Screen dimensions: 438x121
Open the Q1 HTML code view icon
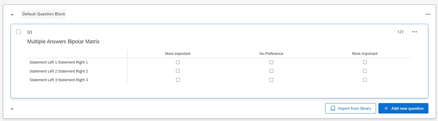(401, 32)
